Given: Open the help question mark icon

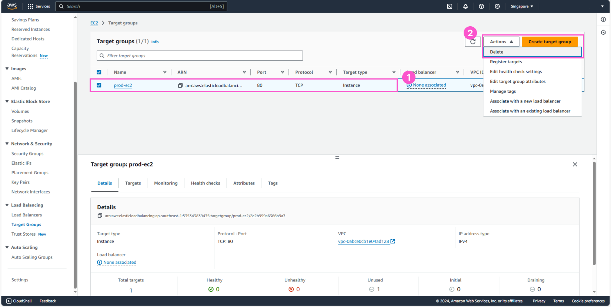Looking at the screenshot, I should 481,6.
